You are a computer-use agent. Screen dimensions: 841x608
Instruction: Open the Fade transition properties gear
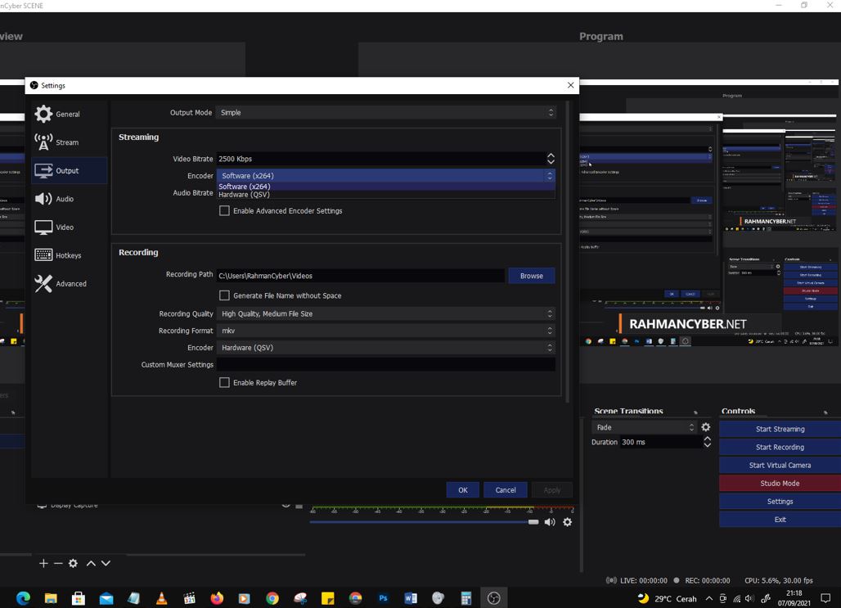pyautogui.click(x=705, y=426)
